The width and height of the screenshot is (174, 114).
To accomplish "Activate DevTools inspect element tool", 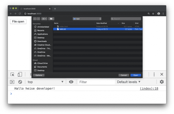I will pos(12,74).
